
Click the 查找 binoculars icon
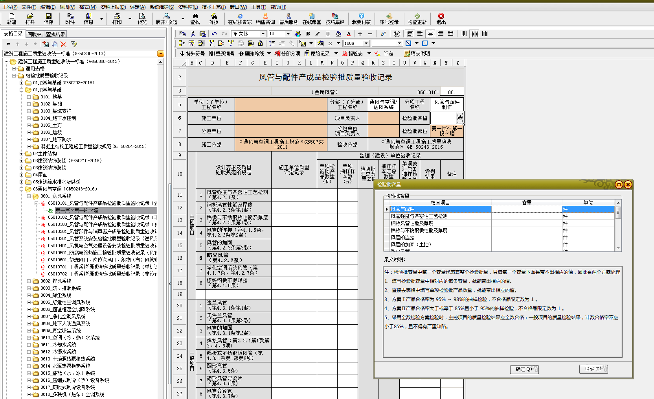tap(195, 18)
